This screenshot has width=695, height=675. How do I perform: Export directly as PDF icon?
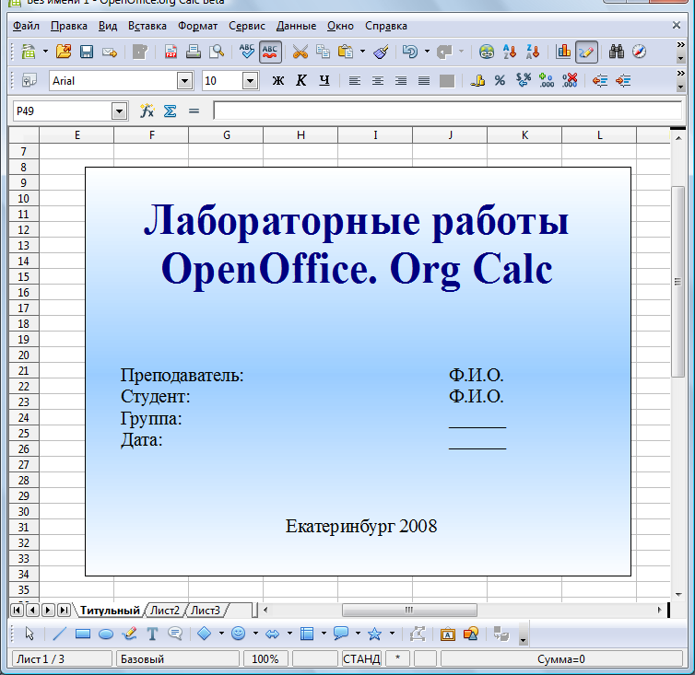[x=171, y=52]
